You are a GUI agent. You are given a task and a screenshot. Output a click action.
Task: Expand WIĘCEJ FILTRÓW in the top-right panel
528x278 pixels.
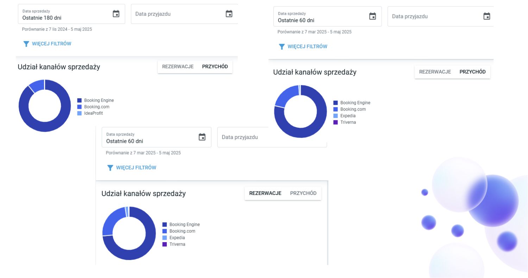(x=303, y=46)
